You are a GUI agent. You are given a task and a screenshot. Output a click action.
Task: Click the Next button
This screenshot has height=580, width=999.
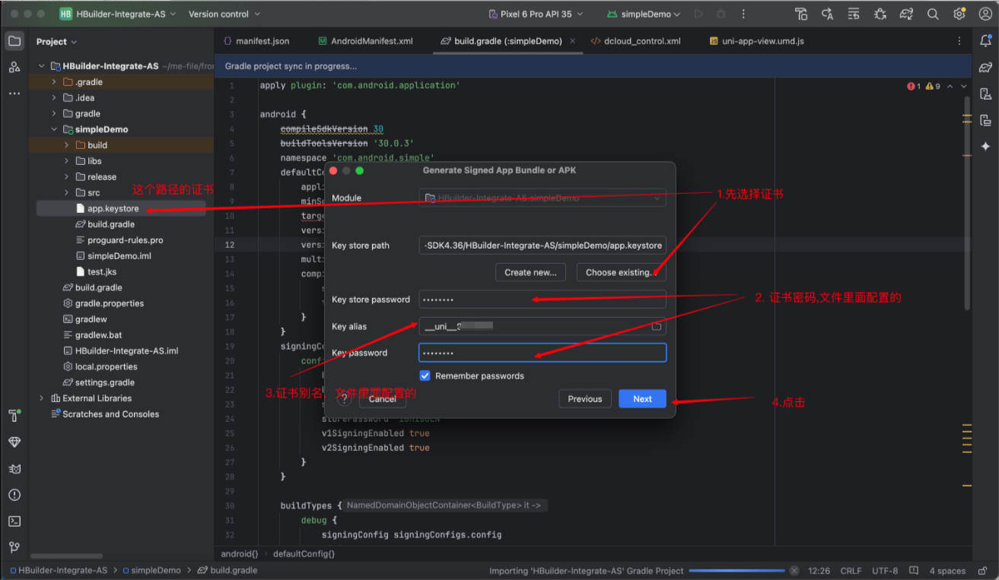[643, 399]
